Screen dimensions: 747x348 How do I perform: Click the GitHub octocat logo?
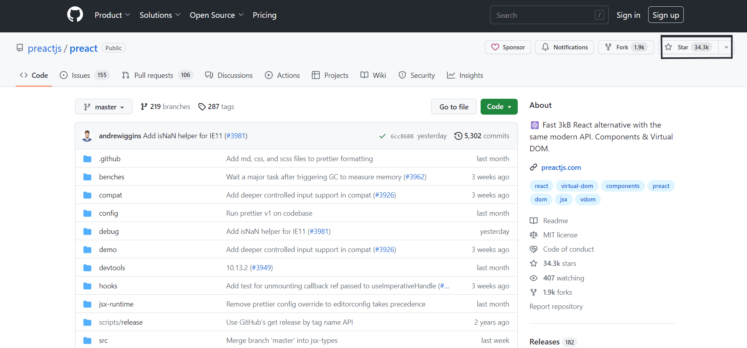pyautogui.click(x=75, y=15)
